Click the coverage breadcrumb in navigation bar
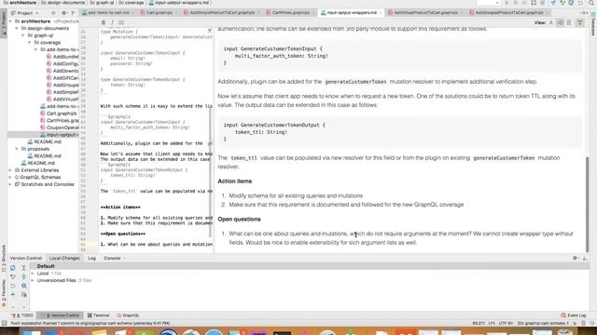 132,3
